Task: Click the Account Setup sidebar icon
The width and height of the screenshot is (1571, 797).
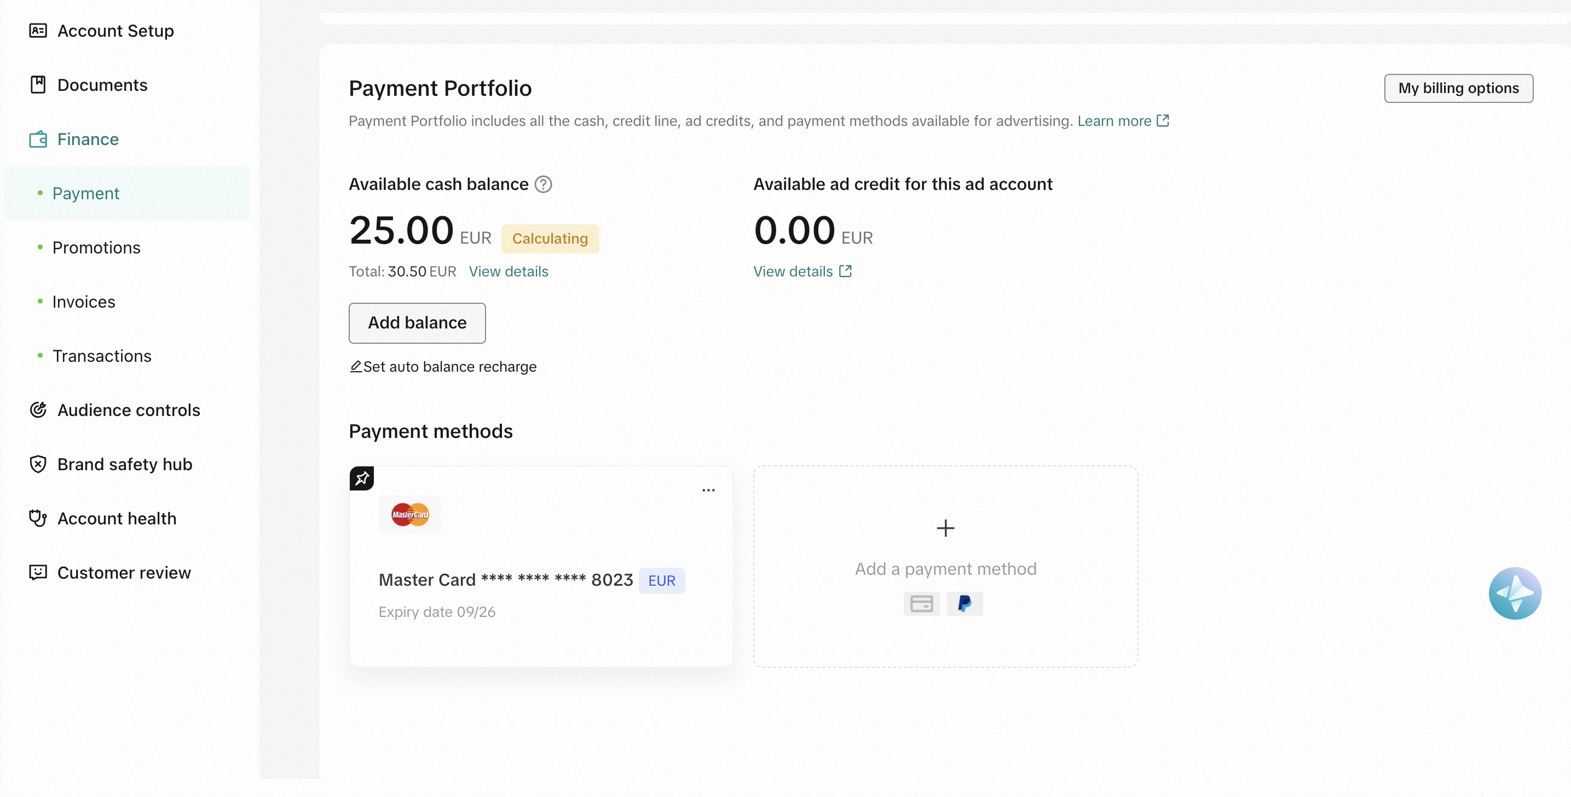Action: point(38,31)
